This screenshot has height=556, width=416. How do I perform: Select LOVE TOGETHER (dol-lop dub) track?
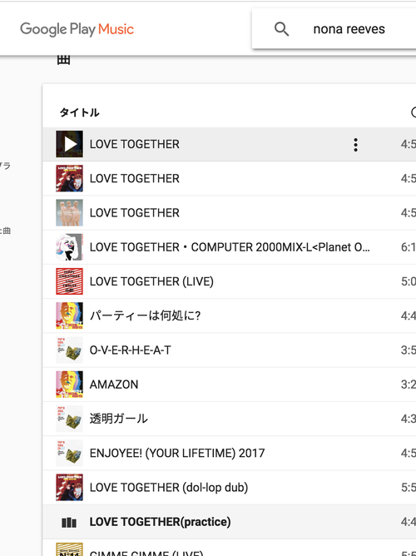(230, 488)
